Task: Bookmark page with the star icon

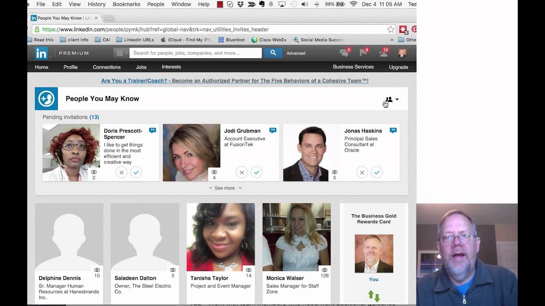Action: [390, 29]
